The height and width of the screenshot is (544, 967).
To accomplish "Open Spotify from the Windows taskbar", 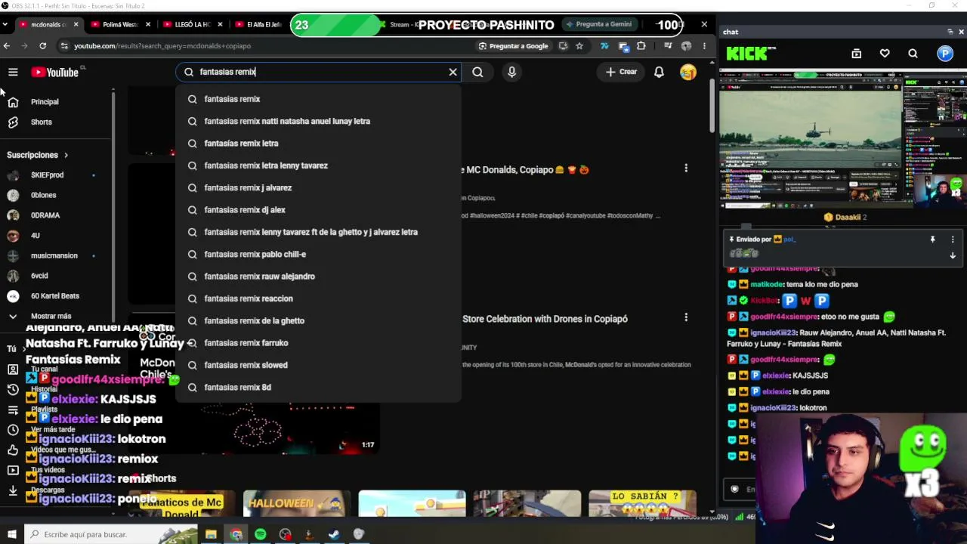I will pos(261,535).
